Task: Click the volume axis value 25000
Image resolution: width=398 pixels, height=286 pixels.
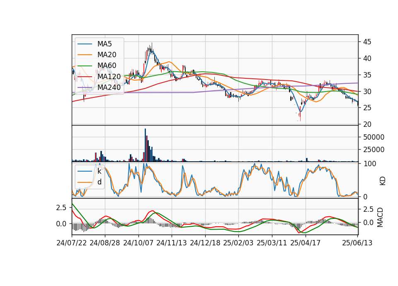Action: tap(374, 150)
